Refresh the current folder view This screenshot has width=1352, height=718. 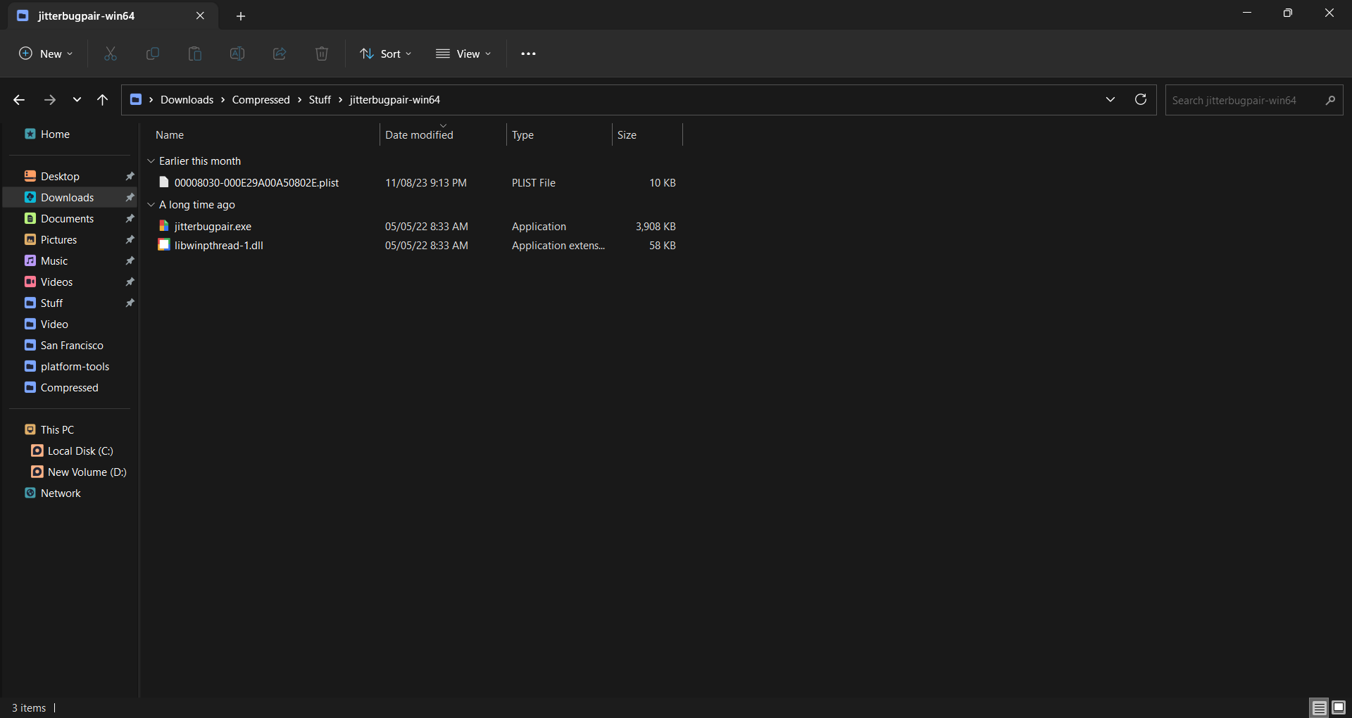coord(1141,100)
